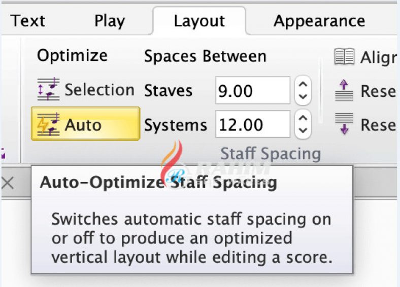Increase the Staves spacing with up arrow

point(303,85)
